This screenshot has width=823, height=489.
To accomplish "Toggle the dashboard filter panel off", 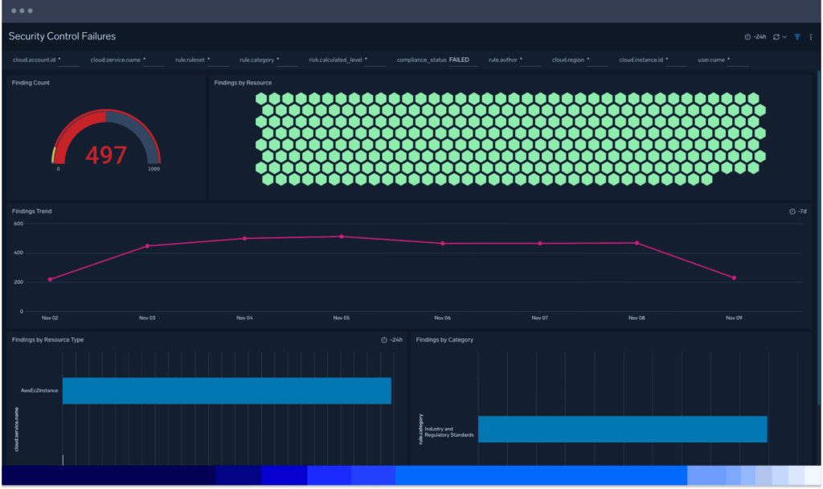I will (796, 36).
